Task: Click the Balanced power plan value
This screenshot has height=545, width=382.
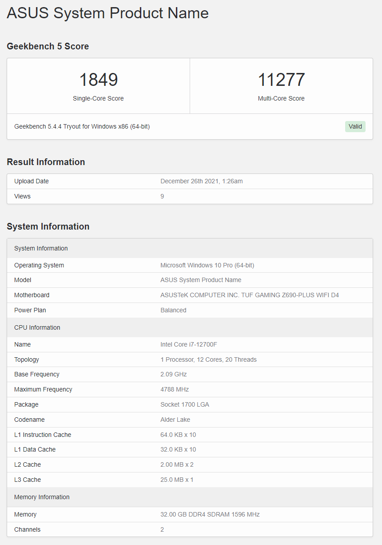Action: click(173, 310)
